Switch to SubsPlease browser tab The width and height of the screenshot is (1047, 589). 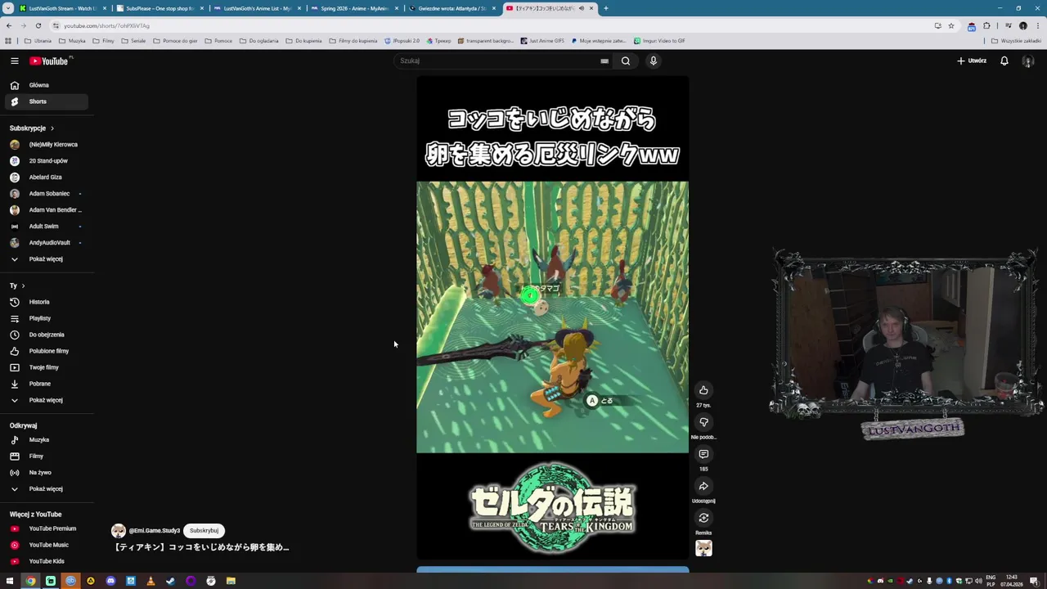point(159,8)
